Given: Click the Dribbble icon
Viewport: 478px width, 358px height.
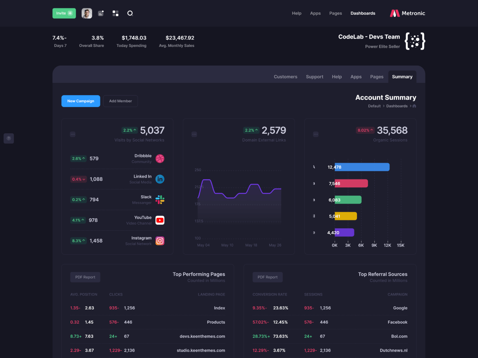Looking at the screenshot, I should (x=160, y=159).
